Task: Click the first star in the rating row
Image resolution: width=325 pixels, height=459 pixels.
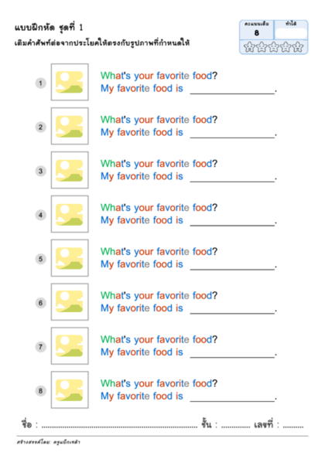Action: tap(249, 47)
